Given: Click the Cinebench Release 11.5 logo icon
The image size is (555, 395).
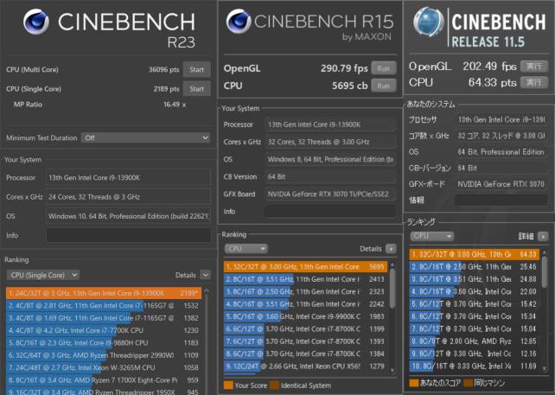Looking at the screenshot, I should point(428,22).
